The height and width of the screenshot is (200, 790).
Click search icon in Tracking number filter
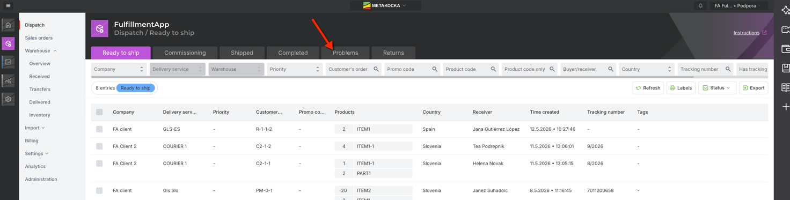[728, 69]
